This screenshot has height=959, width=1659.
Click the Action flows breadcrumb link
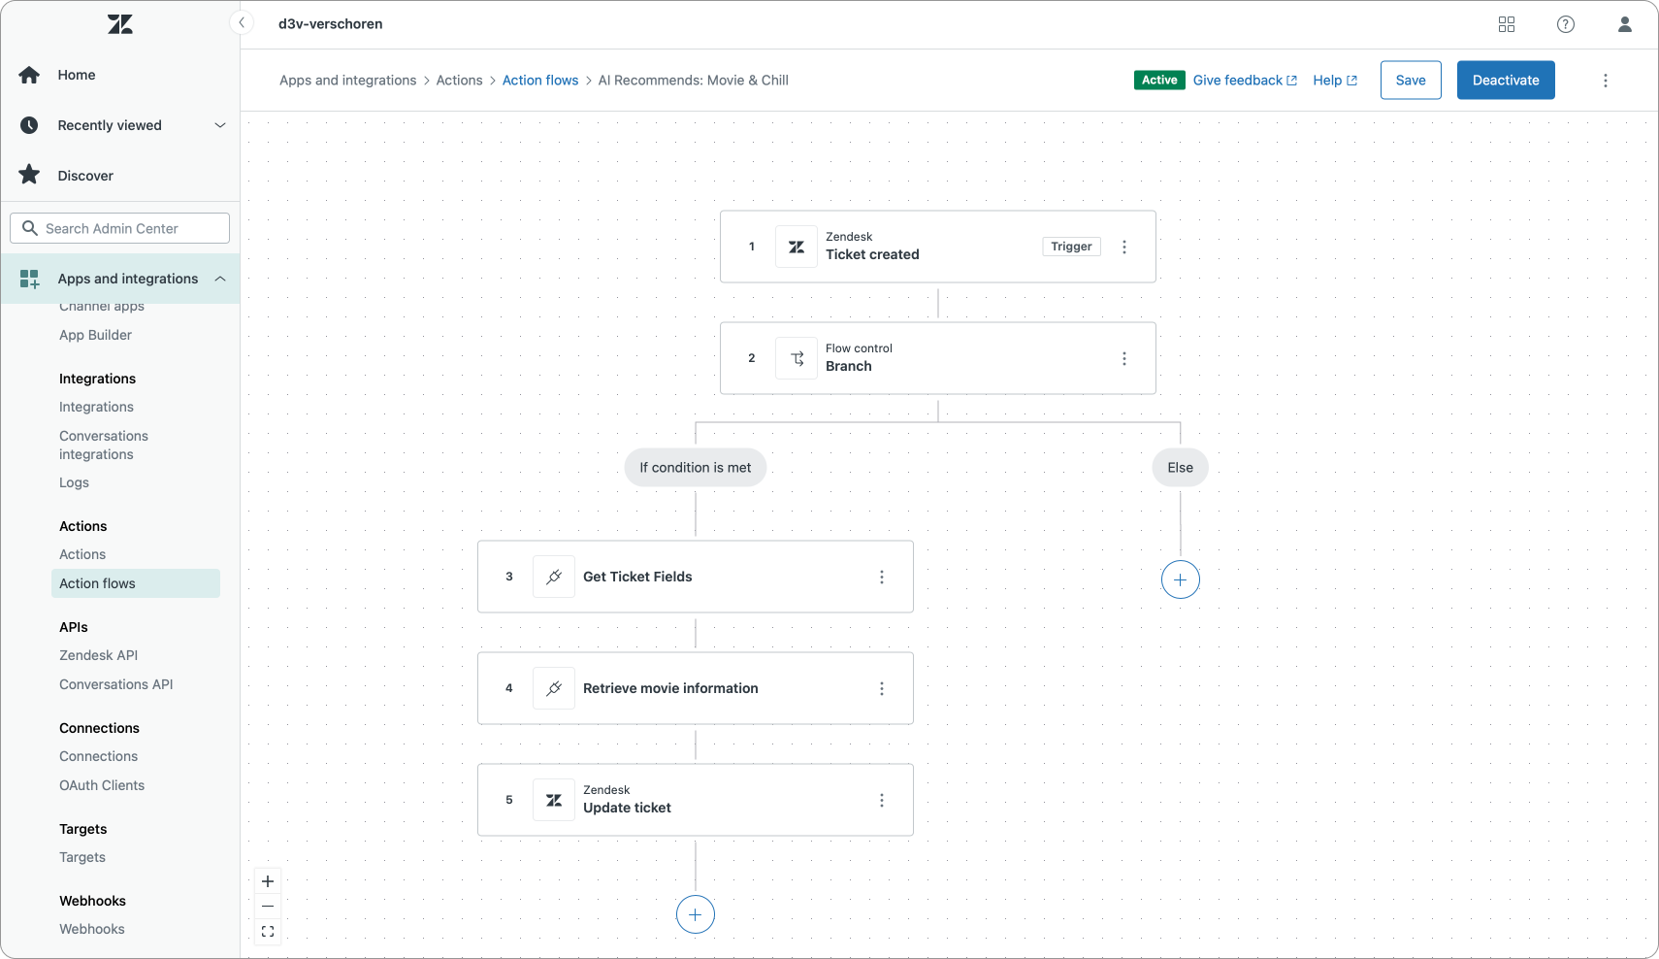pyautogui.click(x=540, y=81)
